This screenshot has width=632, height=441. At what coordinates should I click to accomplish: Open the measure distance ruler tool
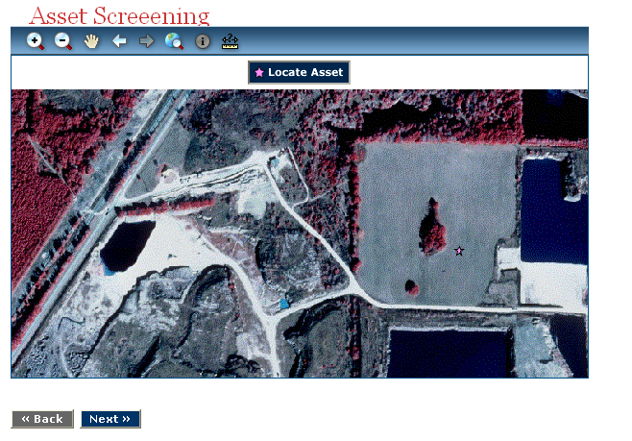[231, 41]
